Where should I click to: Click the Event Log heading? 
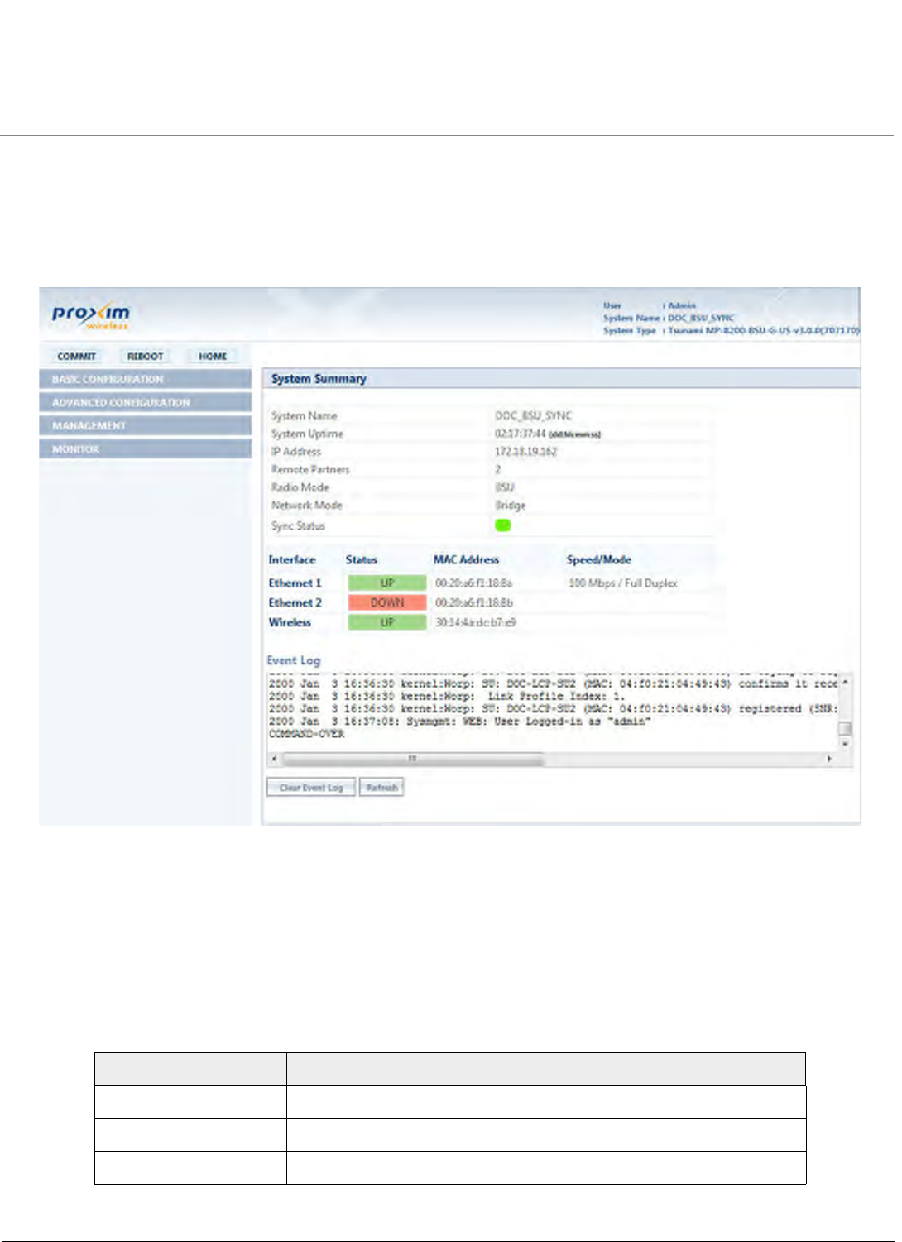tap(293, 660)
